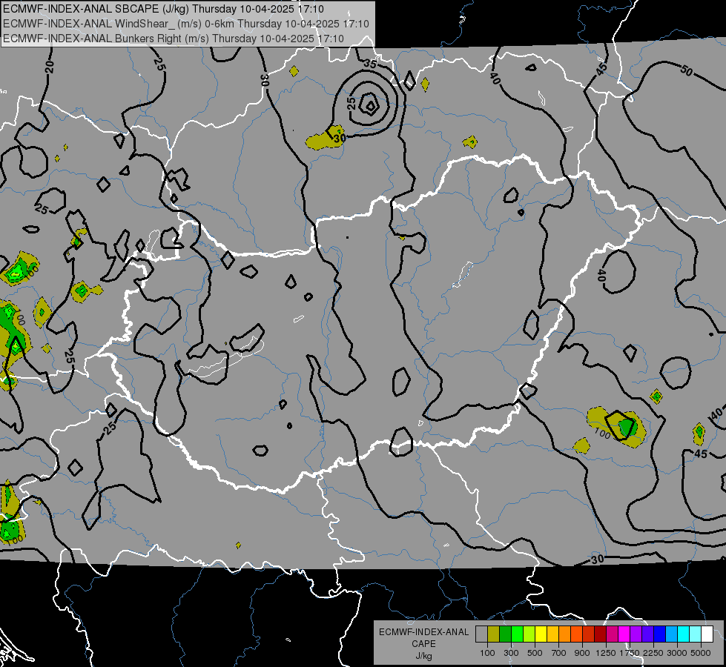Image resolution: width=726 pixels, height=667 pixels.
Task: Select the pink-crimson swatch right of 1250
Action: [612, 634]
